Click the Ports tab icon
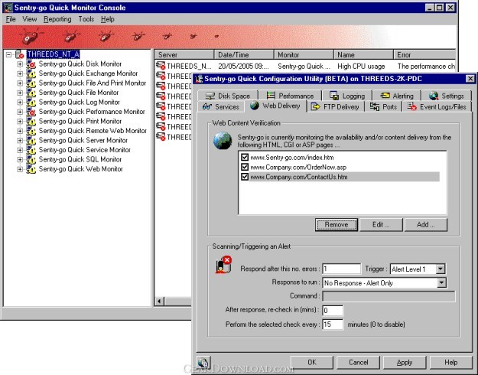Viewport: 478px width, 375px height. point(374,106)
